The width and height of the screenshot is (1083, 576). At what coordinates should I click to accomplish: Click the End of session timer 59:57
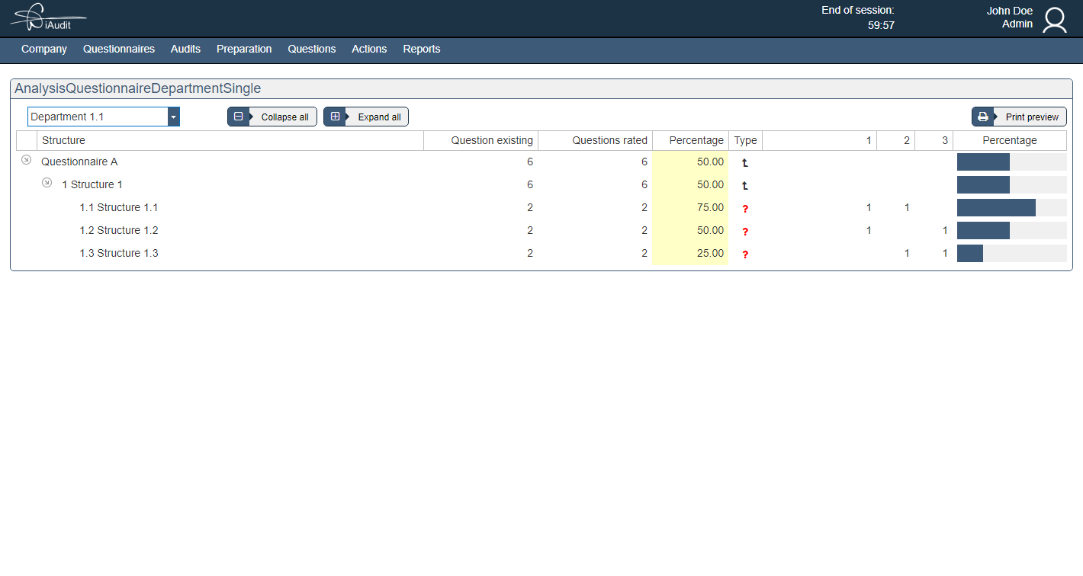(881, 25)
